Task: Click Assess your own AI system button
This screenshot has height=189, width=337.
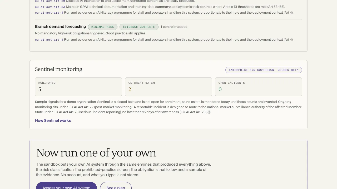Action: [66, 186]
